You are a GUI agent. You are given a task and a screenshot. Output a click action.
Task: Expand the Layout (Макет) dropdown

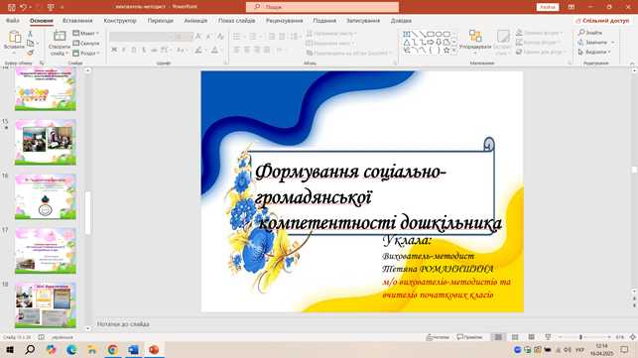coord(85,34)
